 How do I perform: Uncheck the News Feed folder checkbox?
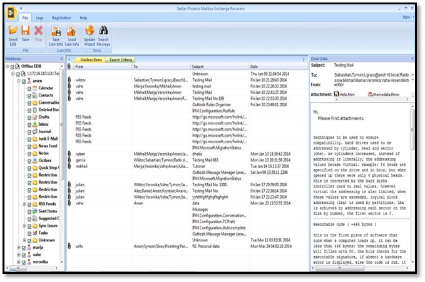29,146
